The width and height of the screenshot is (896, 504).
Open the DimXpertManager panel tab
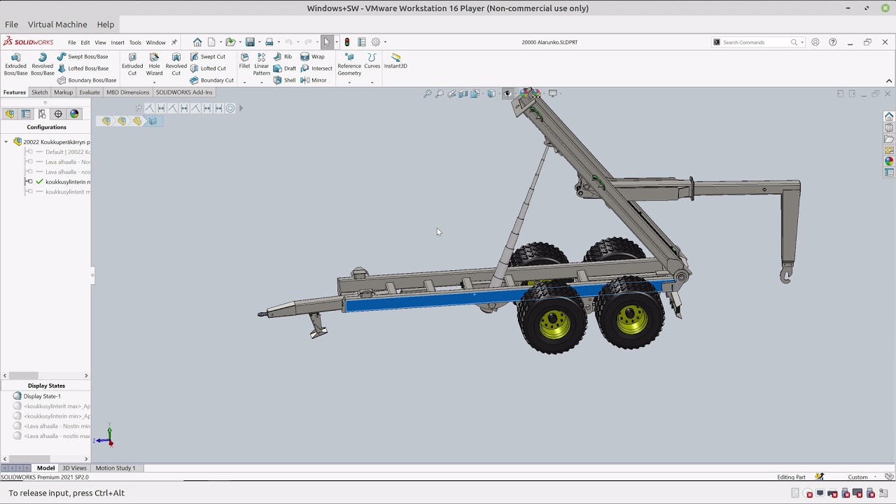point(58,114)
